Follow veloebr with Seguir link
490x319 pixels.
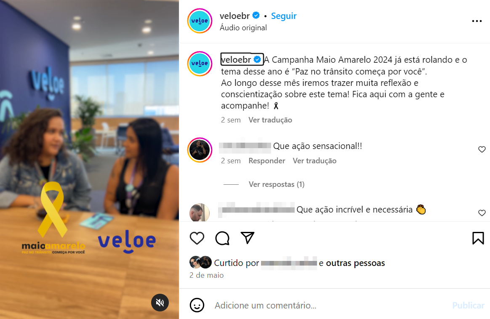283,16
